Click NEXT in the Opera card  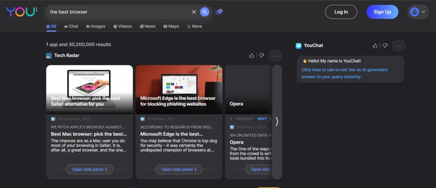point(264,119)
